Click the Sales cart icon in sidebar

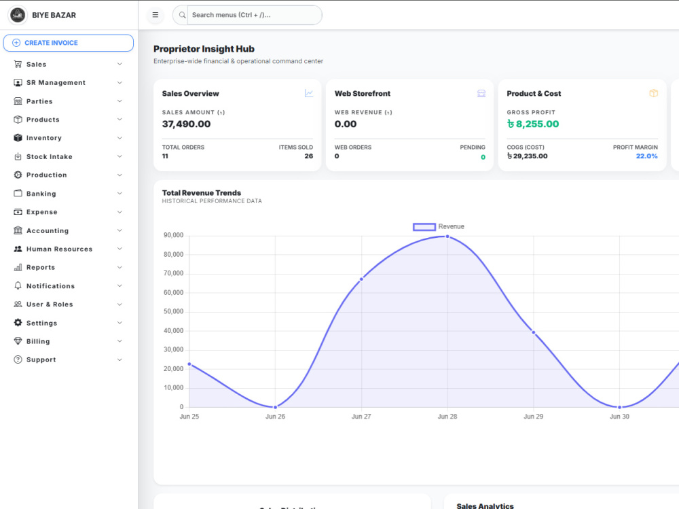(18, 64)
